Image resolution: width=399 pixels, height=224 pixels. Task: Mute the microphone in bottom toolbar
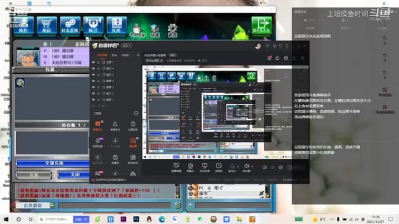point(232,167)
